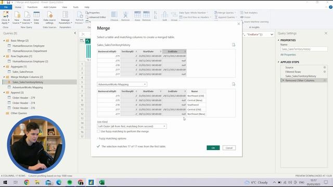Open File Explorer from the taskbar
Viewport: 333px width, 187px height.
(x=37, y=182)
